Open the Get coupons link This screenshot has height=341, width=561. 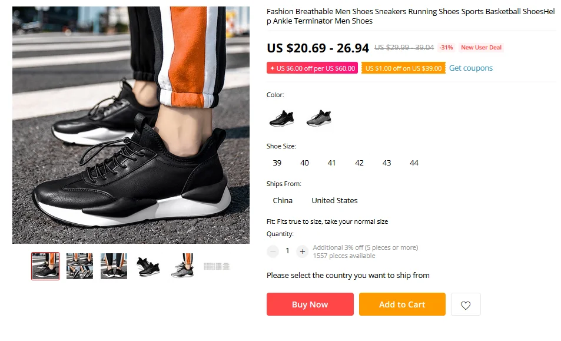click(x=471, y=68)
